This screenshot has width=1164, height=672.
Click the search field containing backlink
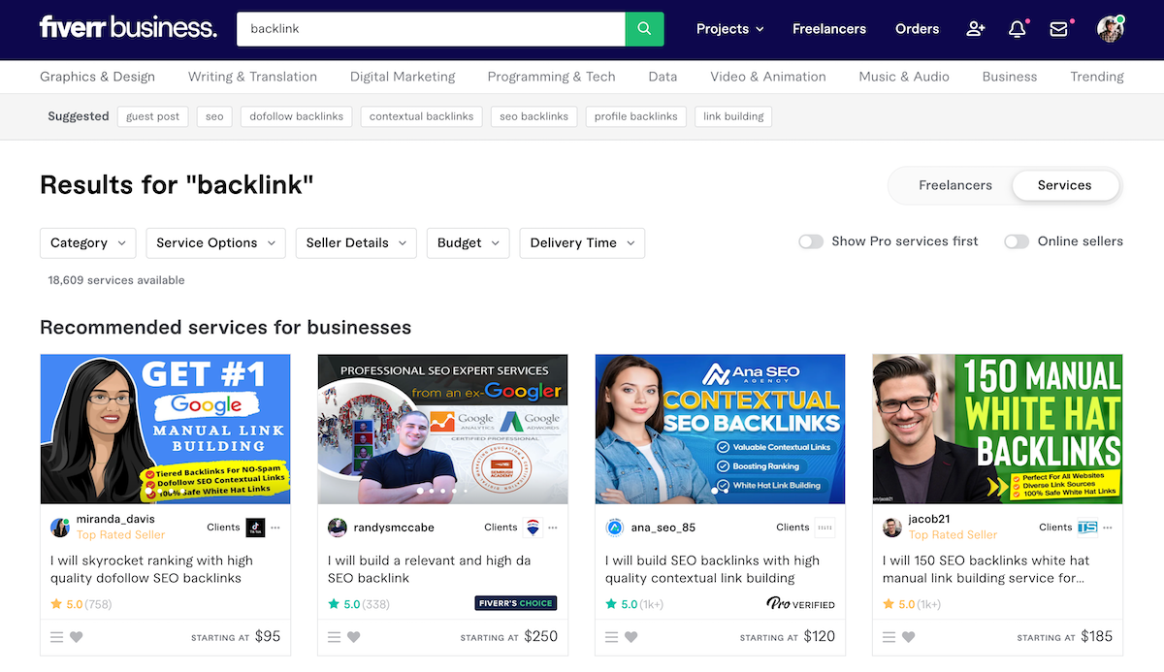(431, 29)
